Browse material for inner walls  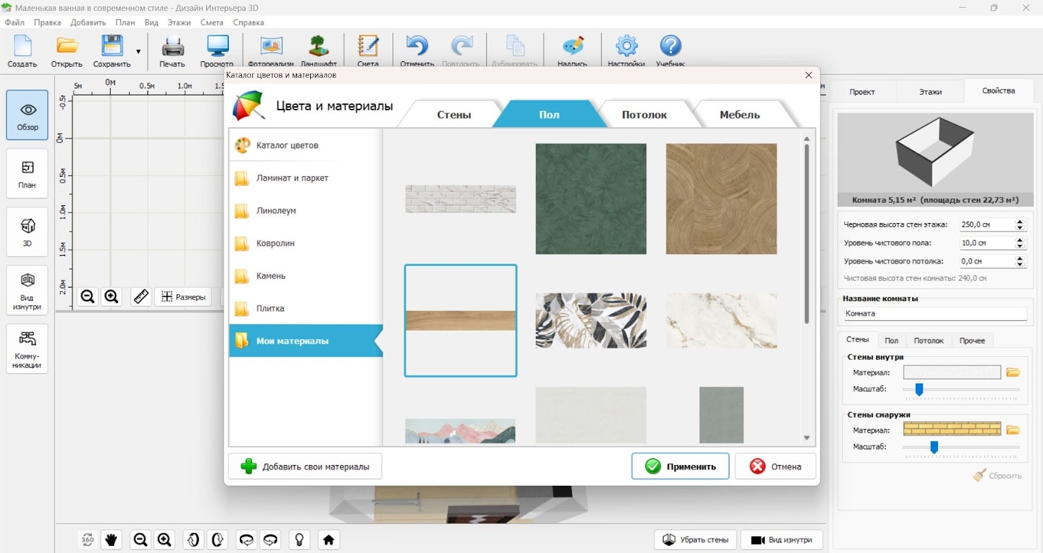1012,372
